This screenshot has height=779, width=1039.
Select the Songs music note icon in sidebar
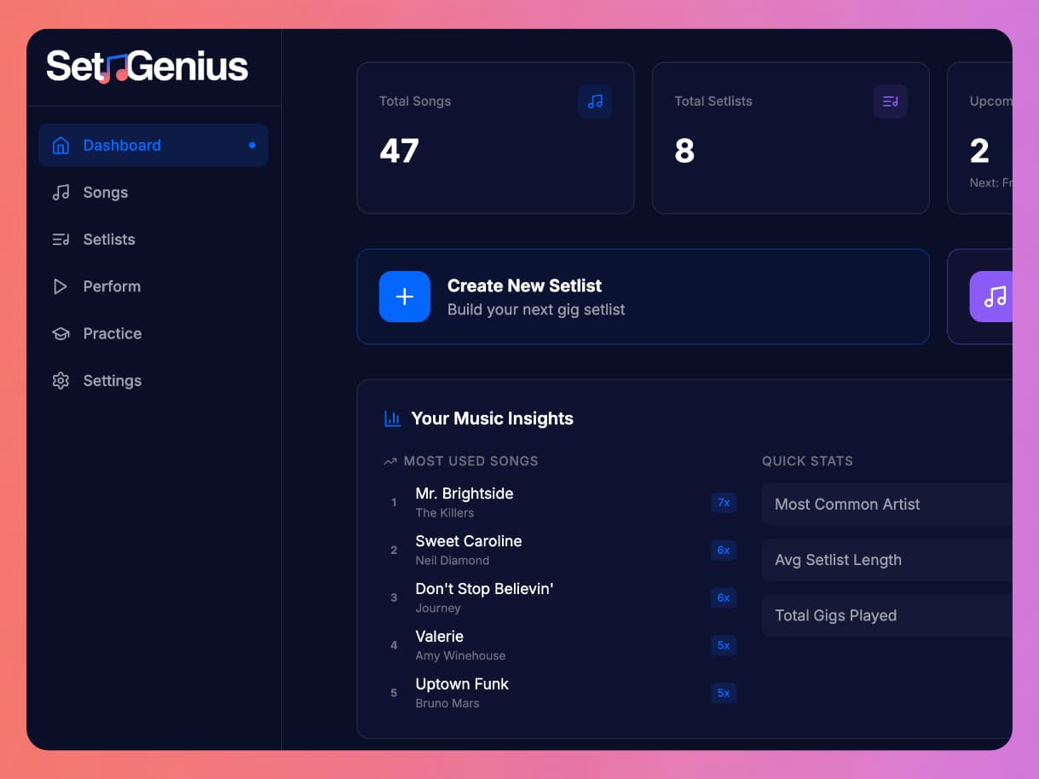61,192
